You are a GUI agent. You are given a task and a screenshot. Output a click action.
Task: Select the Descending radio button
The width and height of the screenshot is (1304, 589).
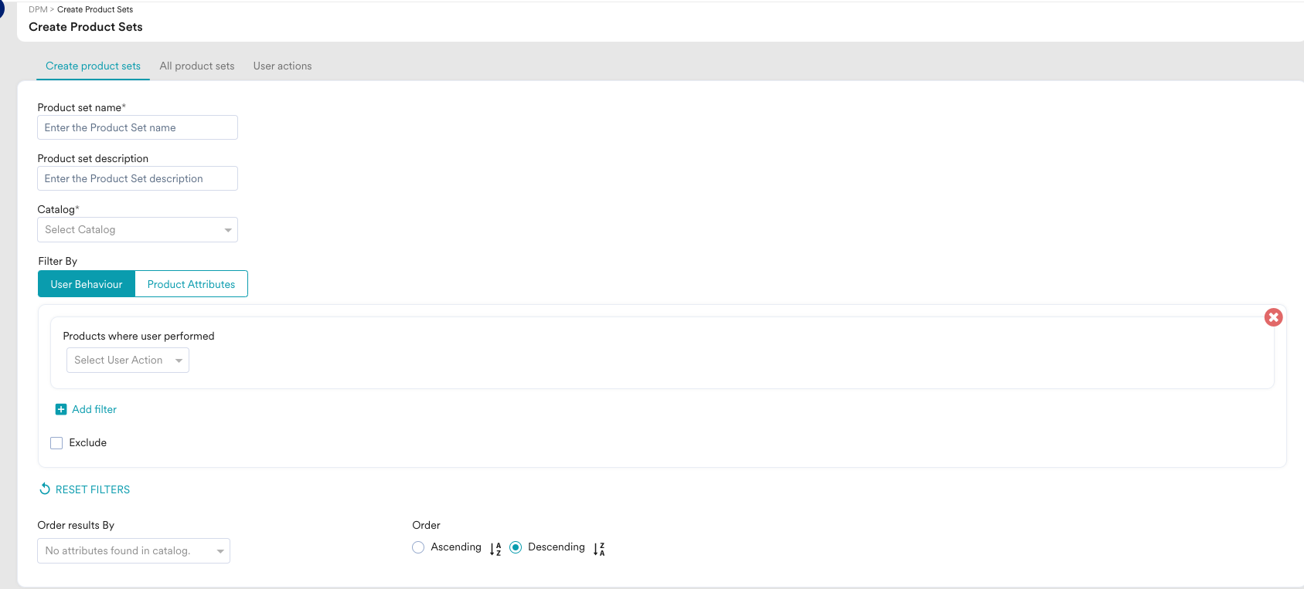click(516, 547)
